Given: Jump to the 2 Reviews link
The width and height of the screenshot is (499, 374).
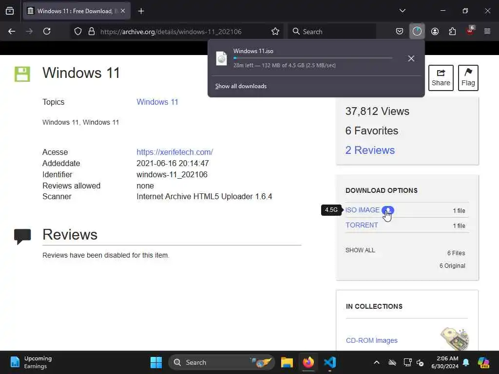Looking at the screenshot, I should pyautogui.click(x=370, y=150).
